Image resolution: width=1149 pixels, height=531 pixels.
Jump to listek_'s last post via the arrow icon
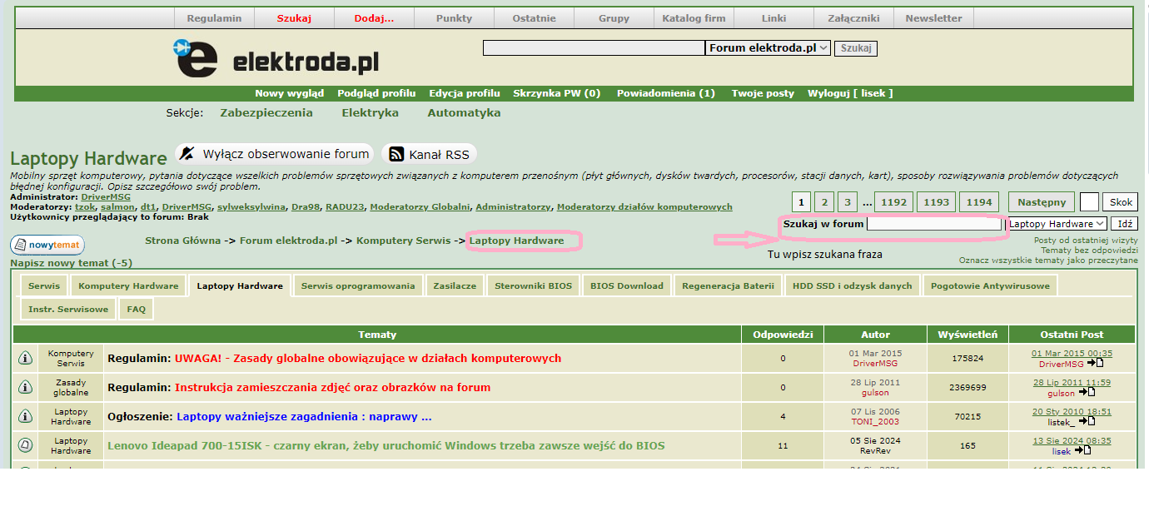(1087, 422)
